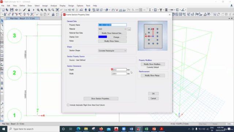Click the pencil edit icon in toolbar
The width and height of the screenshot is (234, 132).
point(24,10)
